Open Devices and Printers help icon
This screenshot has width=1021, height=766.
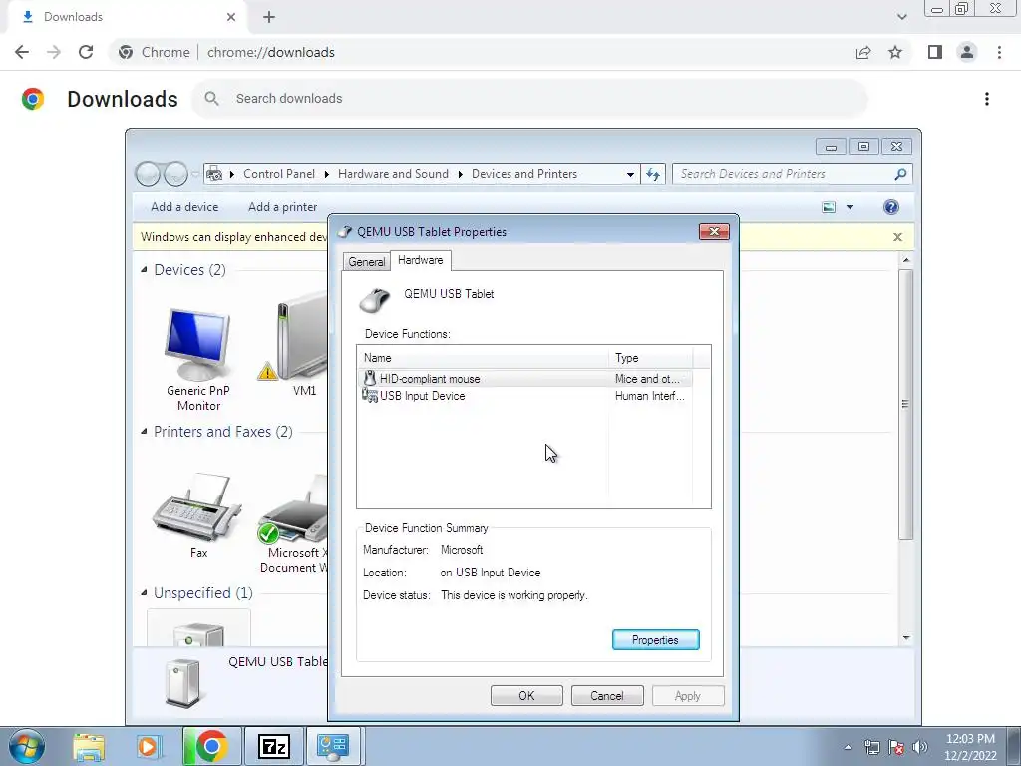[891, 207]
